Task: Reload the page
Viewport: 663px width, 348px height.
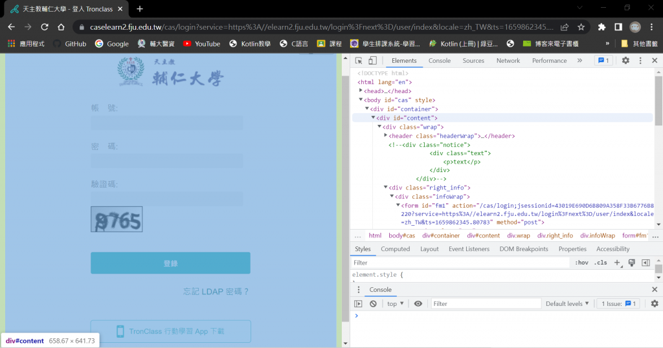Action: [45, 27]
